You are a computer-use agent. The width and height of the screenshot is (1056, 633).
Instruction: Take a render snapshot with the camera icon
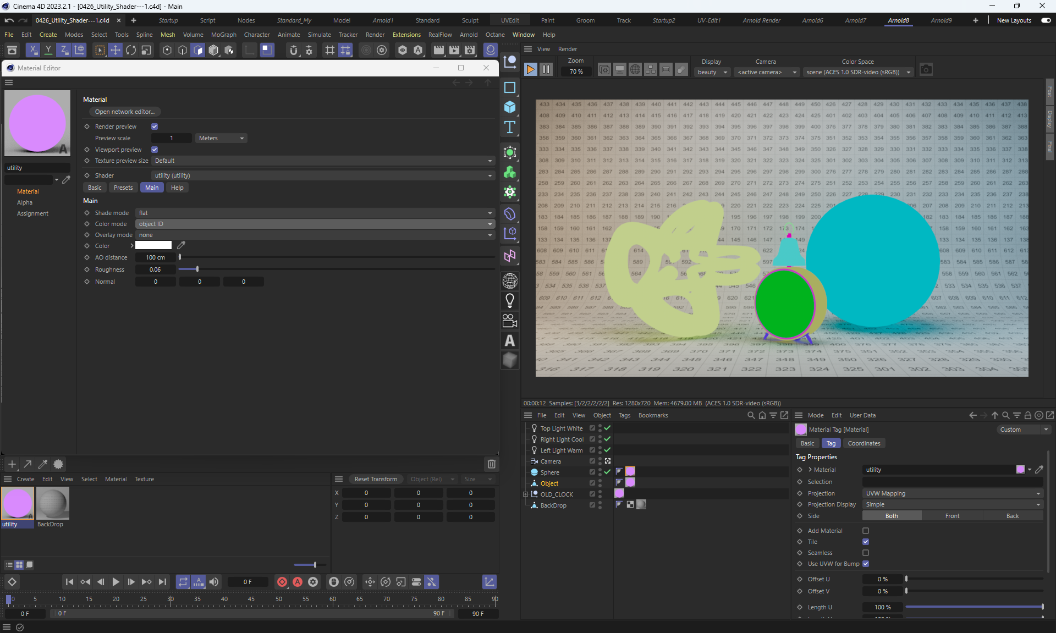click(926, 70)
